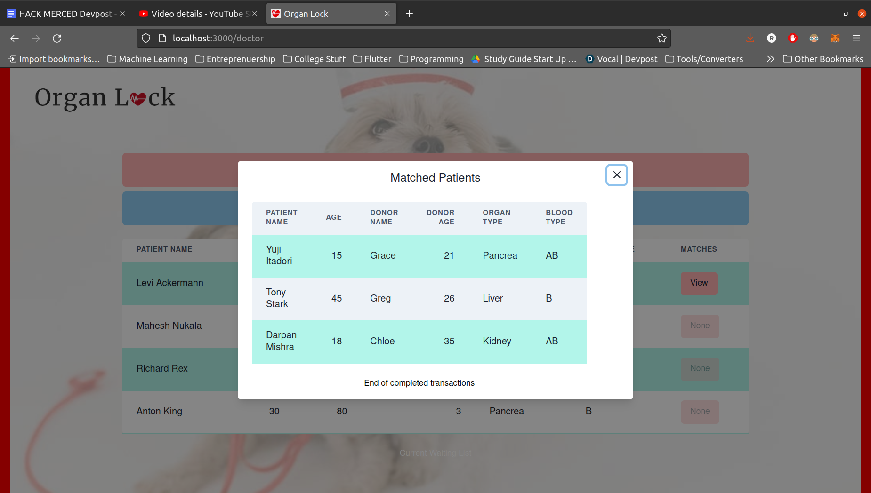Open a new browser tab
Viewport: 871px width, 493px height.
pyautogui.click(x=409, y=14)
